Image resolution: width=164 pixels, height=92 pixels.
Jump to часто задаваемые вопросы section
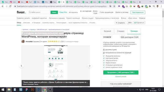[78, 23]
